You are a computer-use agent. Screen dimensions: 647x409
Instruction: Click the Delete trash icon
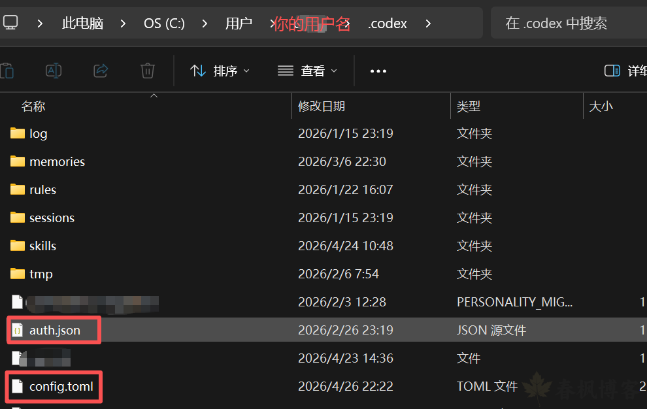click(x=147, y=71)
